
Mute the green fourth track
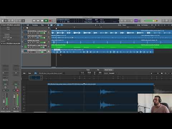coord(28,47)
